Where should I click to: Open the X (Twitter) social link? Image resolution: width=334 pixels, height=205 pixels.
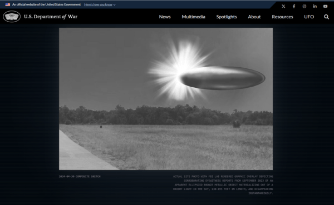click(x=283, y=6)
